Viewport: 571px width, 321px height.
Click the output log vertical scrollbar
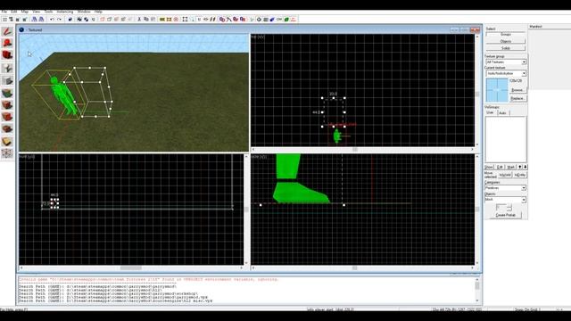coord(477,290)
